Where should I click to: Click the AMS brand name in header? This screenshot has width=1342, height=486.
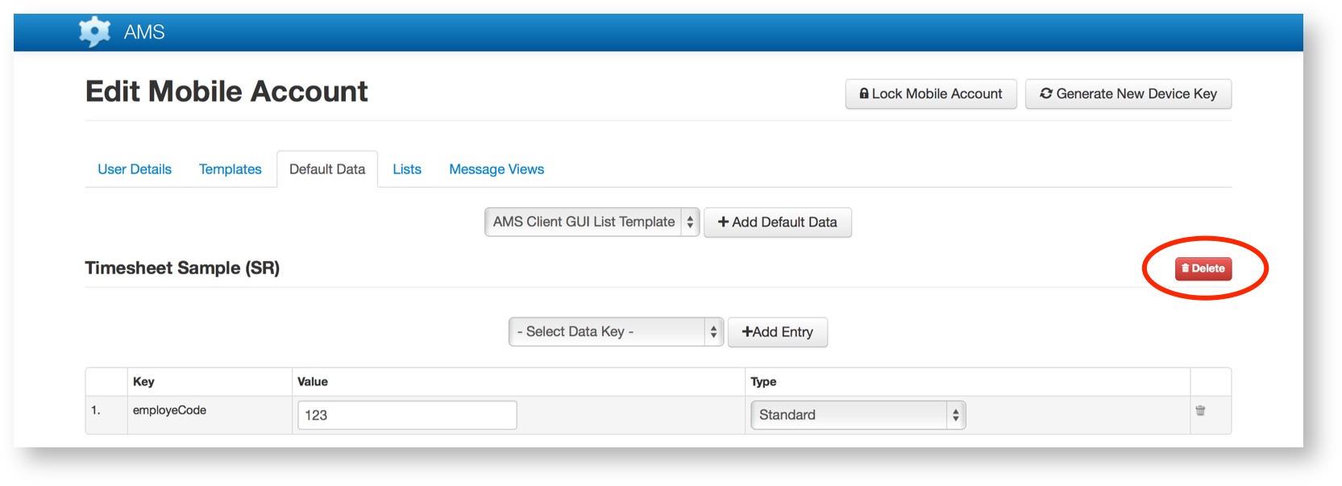(x=144, y=32)
